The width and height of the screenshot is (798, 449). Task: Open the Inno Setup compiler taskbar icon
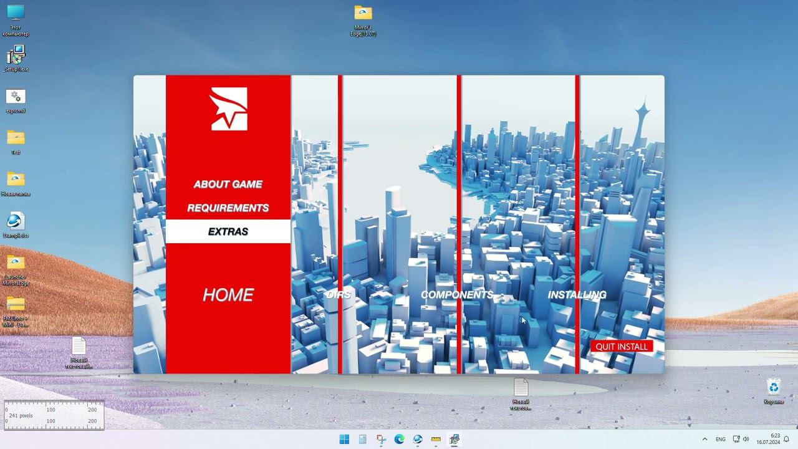(x=418, y=439)
